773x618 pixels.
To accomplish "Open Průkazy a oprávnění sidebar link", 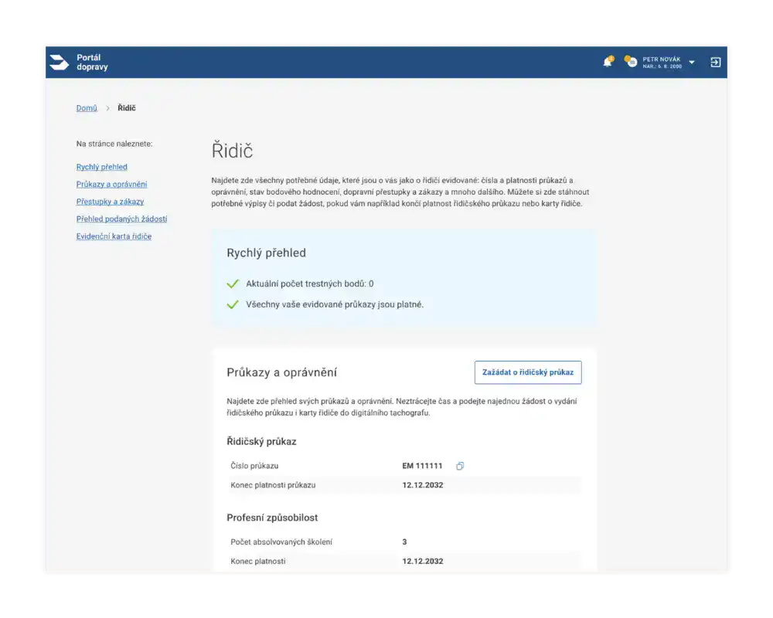I will 111,185.
